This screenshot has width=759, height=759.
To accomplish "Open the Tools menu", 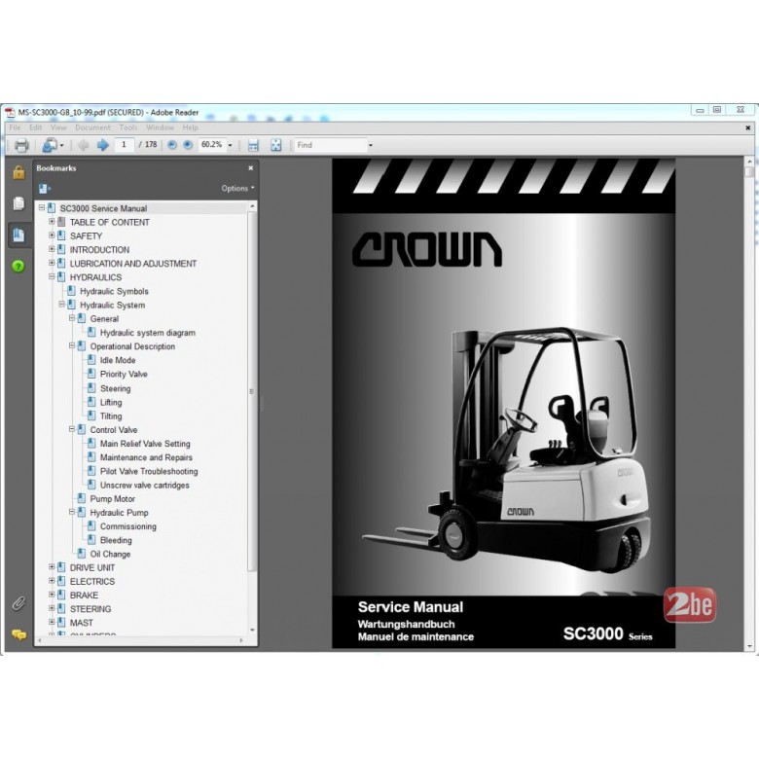I will (x=128, y=127).
